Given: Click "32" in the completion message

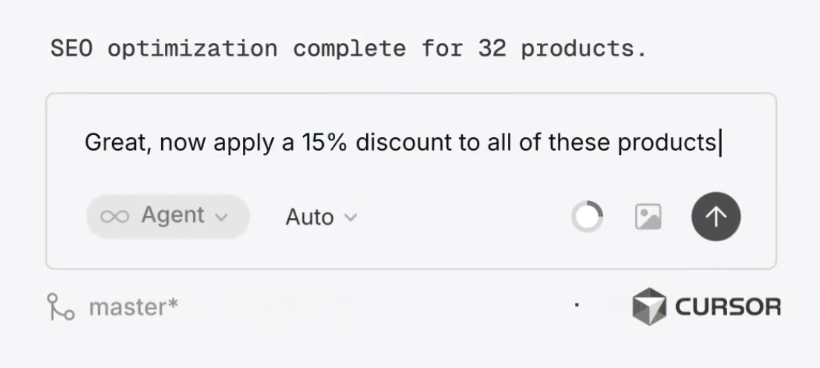Looking at the screenshot, I should click(491, 49).
